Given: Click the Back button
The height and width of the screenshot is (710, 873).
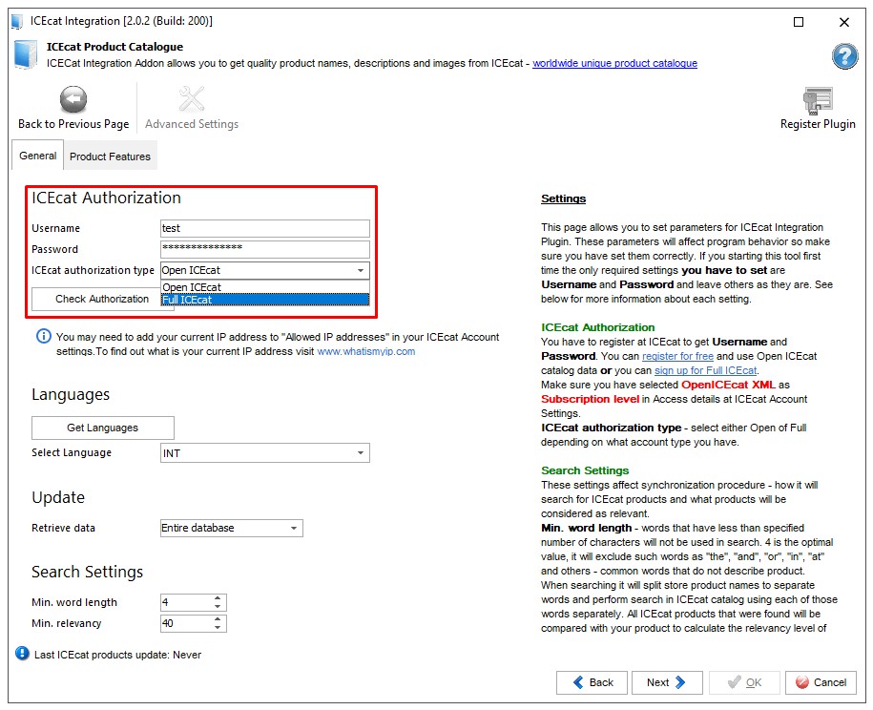Looking at the screenshot, I should coord(592,682).
